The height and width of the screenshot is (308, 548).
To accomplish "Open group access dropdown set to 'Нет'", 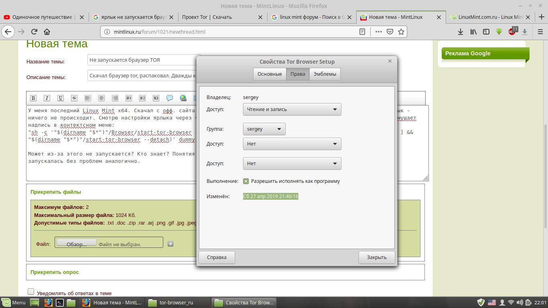I will coord(292,144).
